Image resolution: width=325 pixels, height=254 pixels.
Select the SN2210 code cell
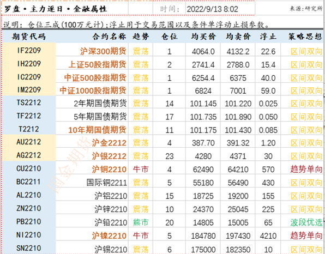29,248
